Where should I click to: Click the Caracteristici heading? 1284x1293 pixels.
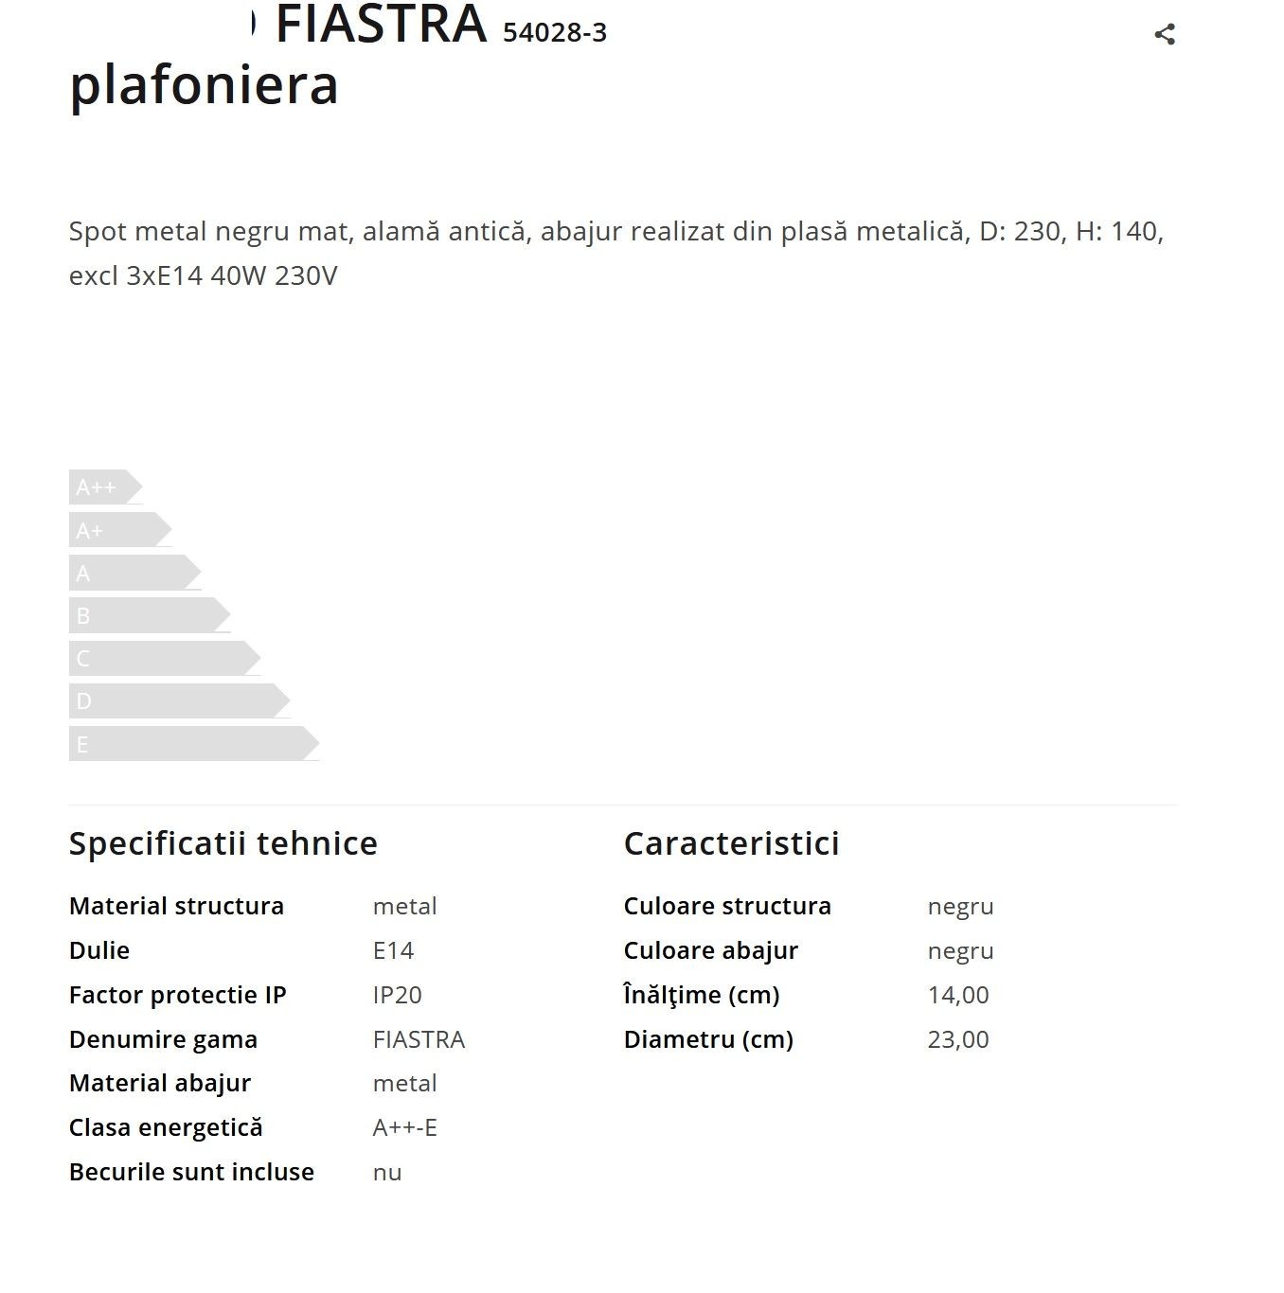coord(732,843)
